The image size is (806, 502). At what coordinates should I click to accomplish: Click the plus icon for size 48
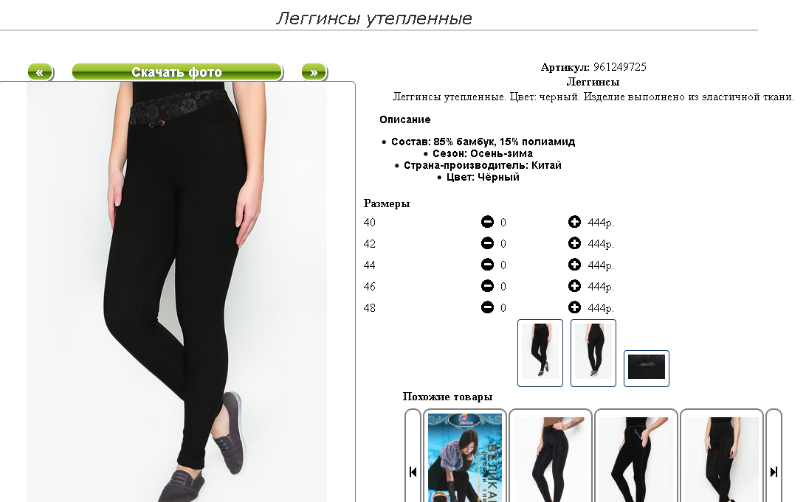(574, 307)
